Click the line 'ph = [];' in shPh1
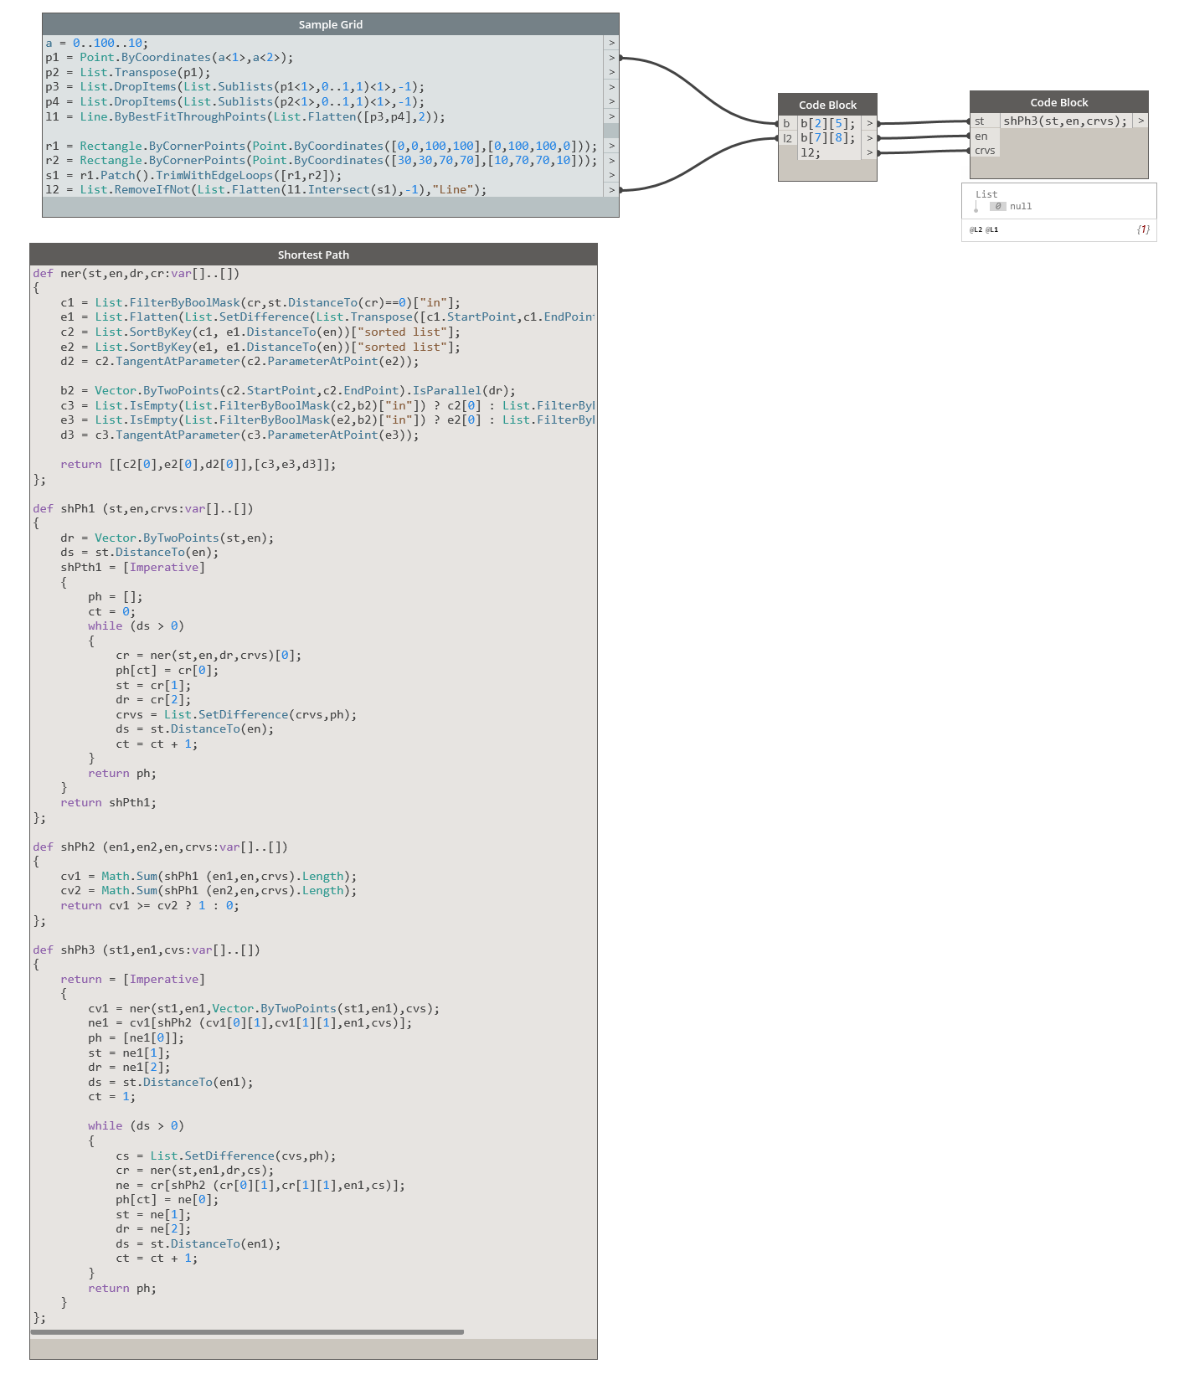This screenshot has height=1395, width=1179. 116,597
